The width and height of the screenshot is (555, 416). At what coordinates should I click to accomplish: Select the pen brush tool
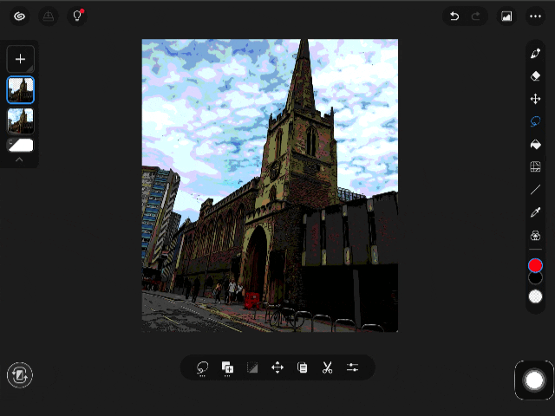coord(535,54)
